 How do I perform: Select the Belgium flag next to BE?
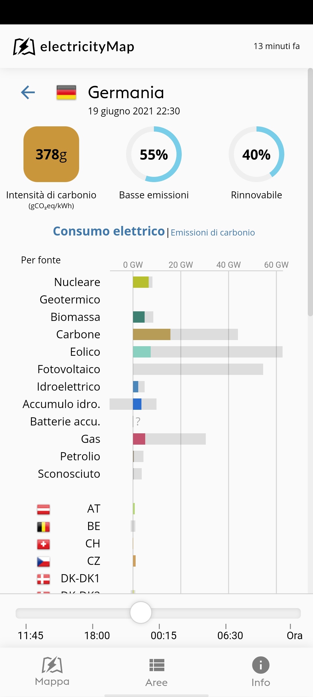[x=43, y=527]
